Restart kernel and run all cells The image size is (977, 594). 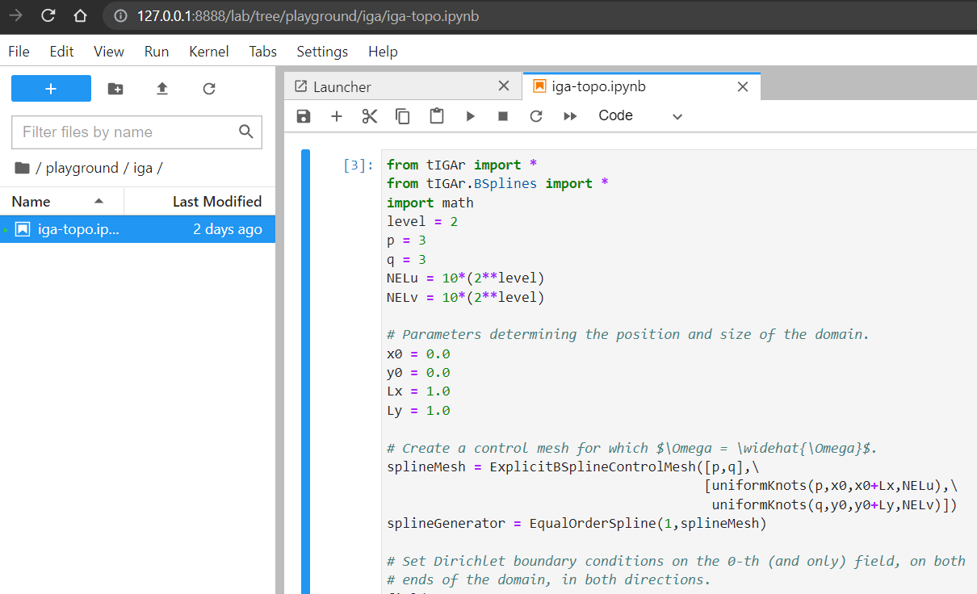point(570,116)
